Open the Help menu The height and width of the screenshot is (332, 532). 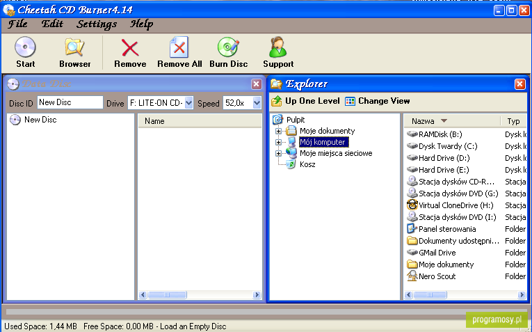coord(141,24)
